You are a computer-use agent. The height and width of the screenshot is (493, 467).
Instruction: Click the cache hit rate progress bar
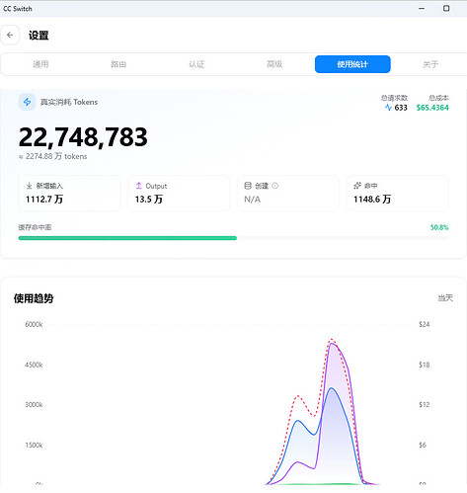click(x=233, y=238)
